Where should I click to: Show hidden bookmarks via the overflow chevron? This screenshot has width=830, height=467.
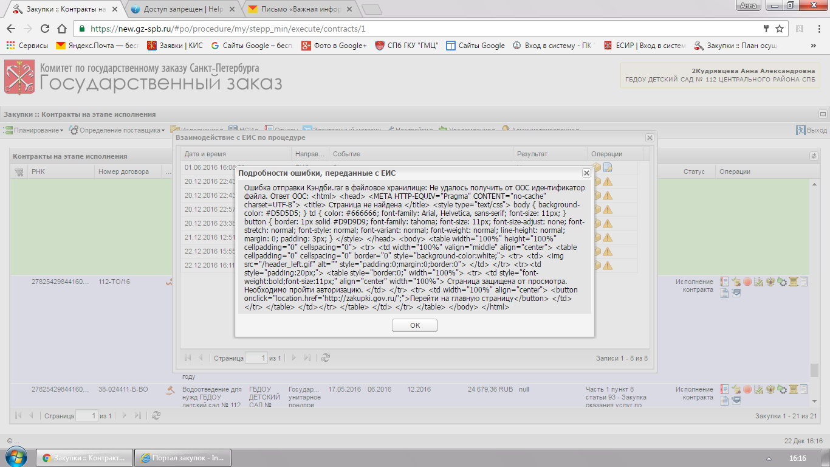point(813,46)
